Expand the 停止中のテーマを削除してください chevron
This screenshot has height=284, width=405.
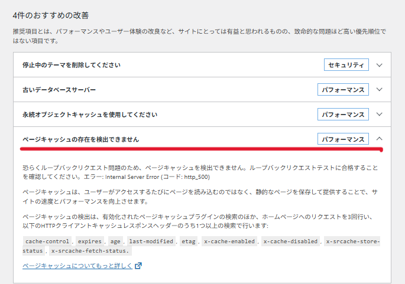(x=380, y=65)
